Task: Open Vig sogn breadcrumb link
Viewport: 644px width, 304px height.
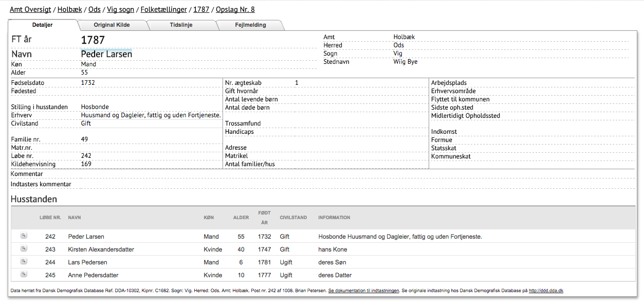Action: pos(120,9)
